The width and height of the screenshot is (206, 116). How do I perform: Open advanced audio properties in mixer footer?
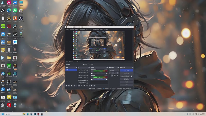[92, 86]
